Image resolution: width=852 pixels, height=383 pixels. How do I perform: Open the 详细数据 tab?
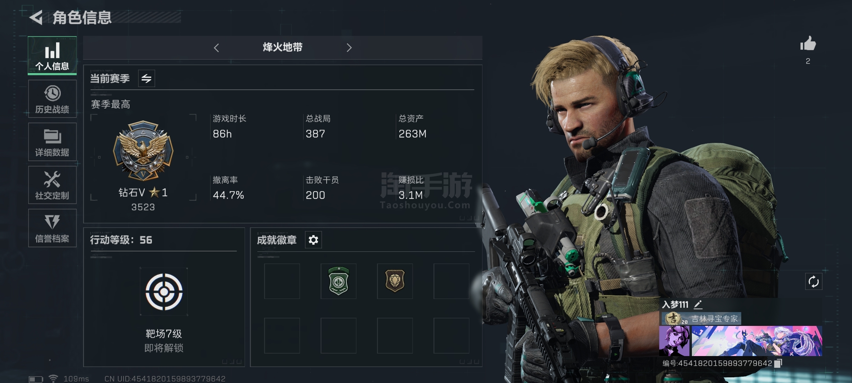52,142
